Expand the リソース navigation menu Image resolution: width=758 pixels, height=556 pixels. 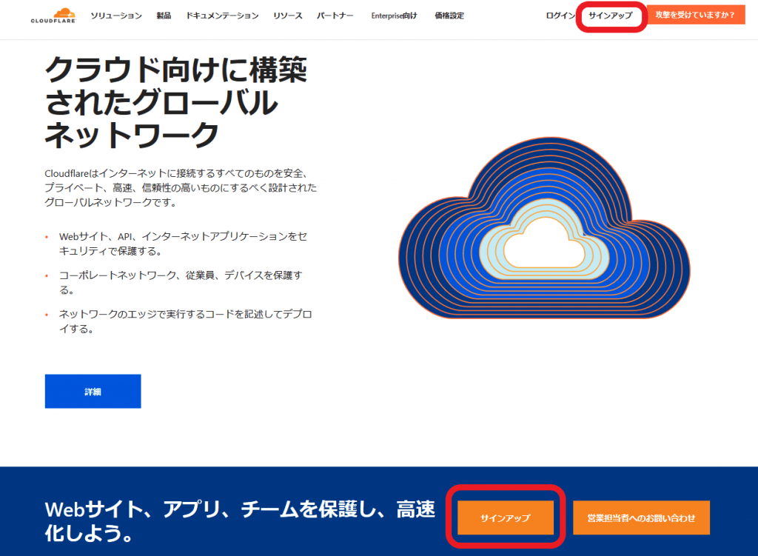point(287,16)
